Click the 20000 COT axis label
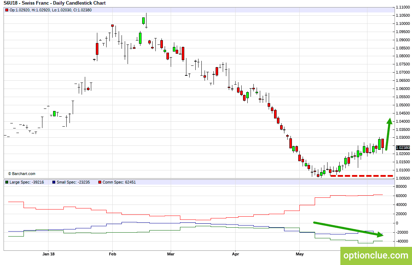Screen dimensions: 412x265 click(401, 214)
